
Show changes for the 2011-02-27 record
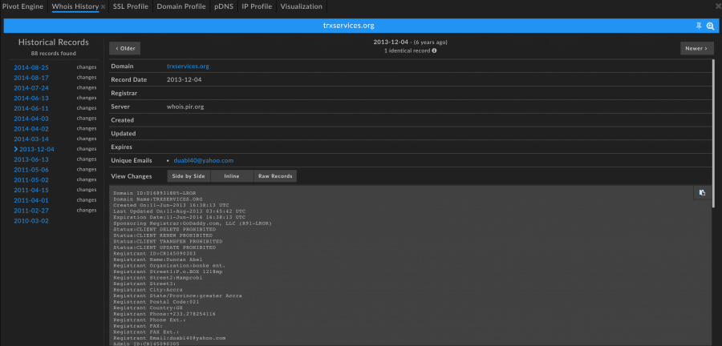(x=87, y=210)
